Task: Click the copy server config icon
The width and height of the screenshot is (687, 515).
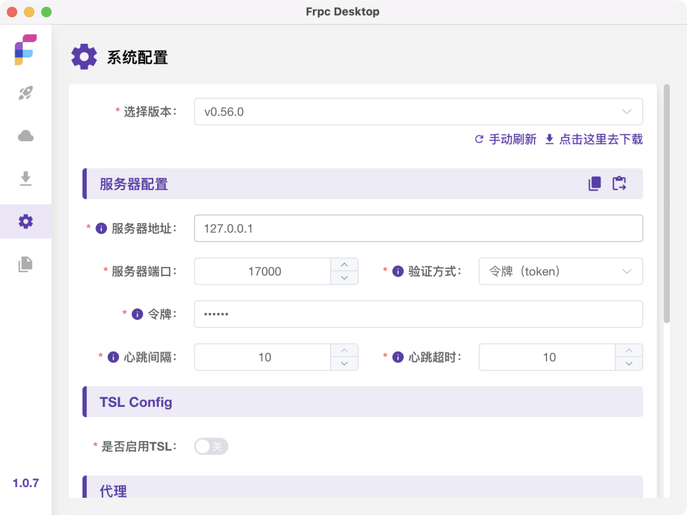Action: [x=595, y=184]
